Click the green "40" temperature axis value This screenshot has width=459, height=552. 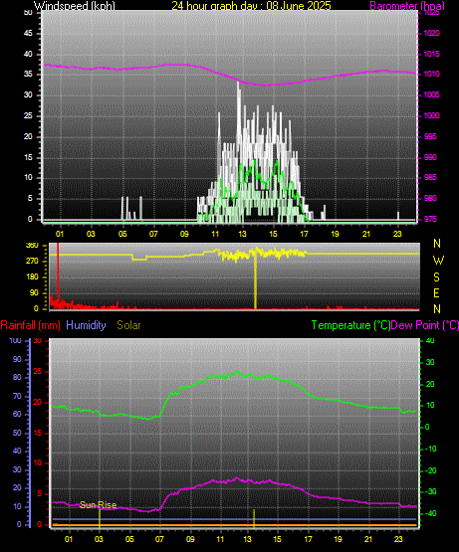click(x=430, y=340)
